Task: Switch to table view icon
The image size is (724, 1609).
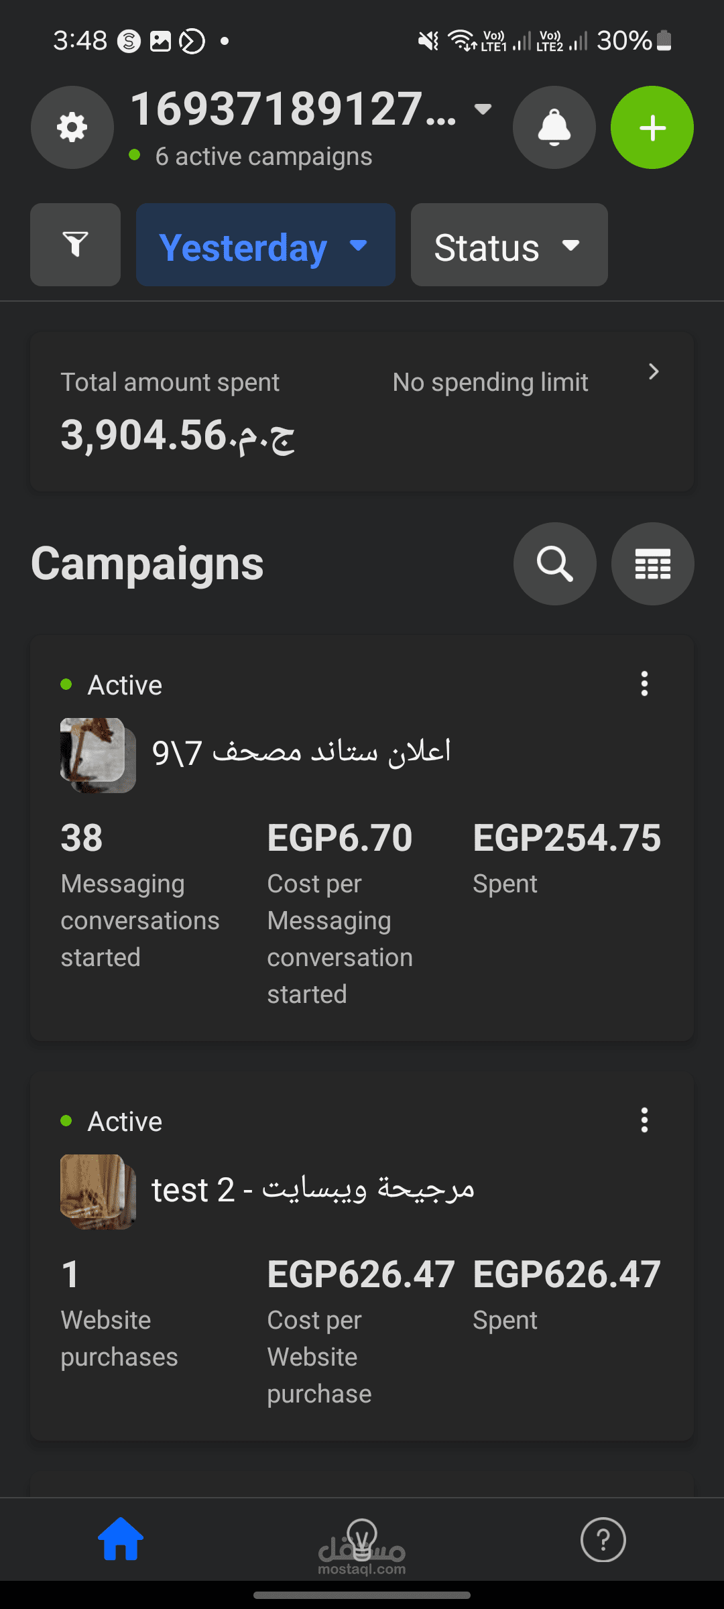Action: (x=652, y=564)
